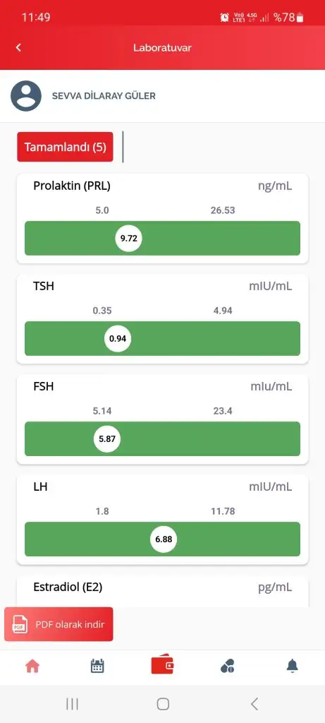325x723 pixels.
Task: Open the calendar appointments icon
Action: (x=97, y=666)
